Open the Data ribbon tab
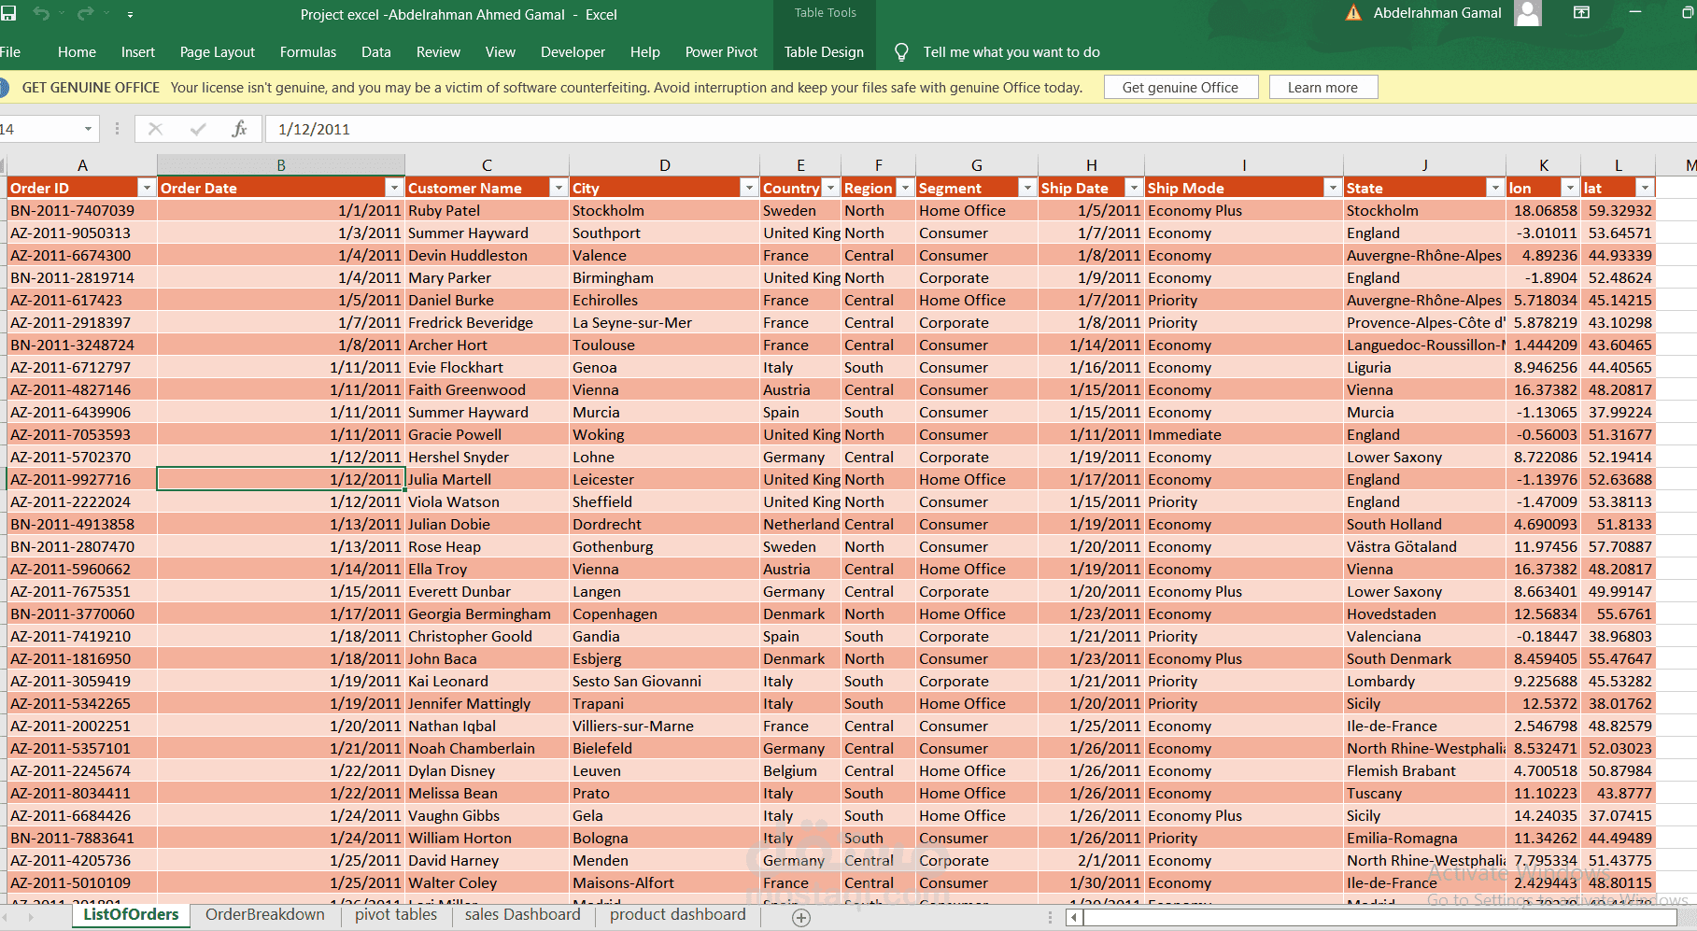The width and height of the screenshot is (1697, 931). tap(375, 52)
